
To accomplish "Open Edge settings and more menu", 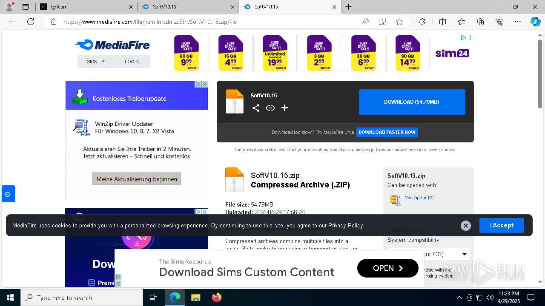I will pyautogui.click(x=518, y=22).
